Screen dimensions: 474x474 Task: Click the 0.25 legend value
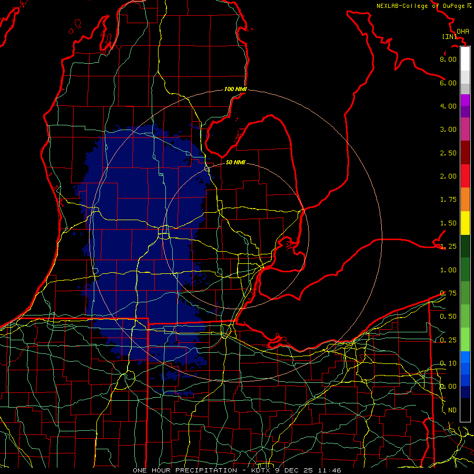pyautogui.click(x=448, y=340)
